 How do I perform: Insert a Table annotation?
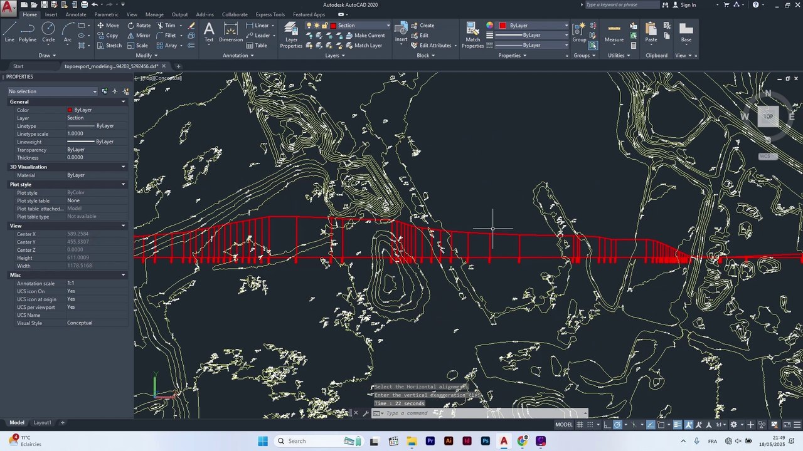coord(257,46)
